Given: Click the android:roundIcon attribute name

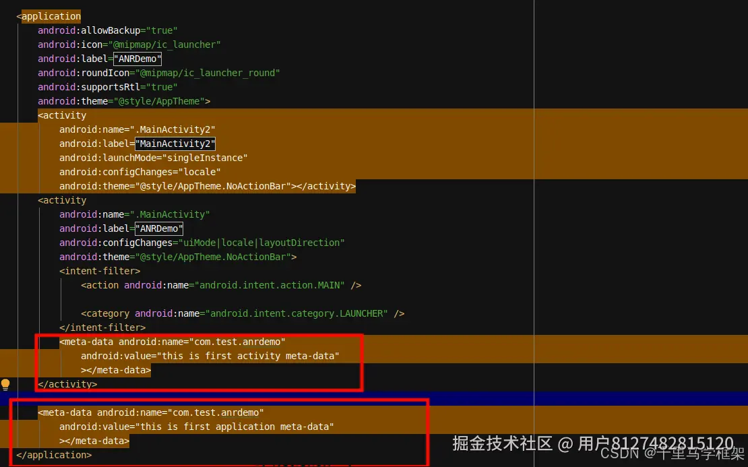Looking at the screenshot, I should [x=84, y=73].
